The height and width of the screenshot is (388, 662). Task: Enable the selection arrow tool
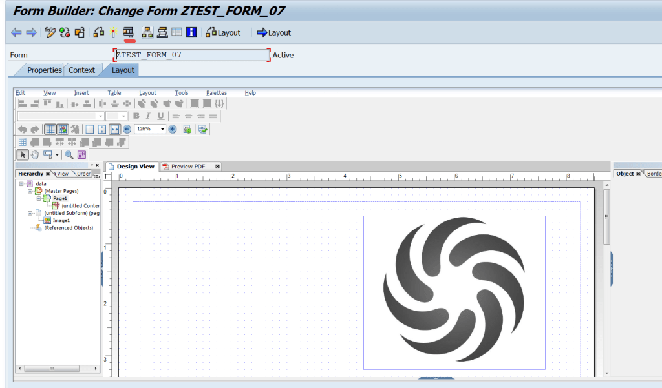coord(23,155)
